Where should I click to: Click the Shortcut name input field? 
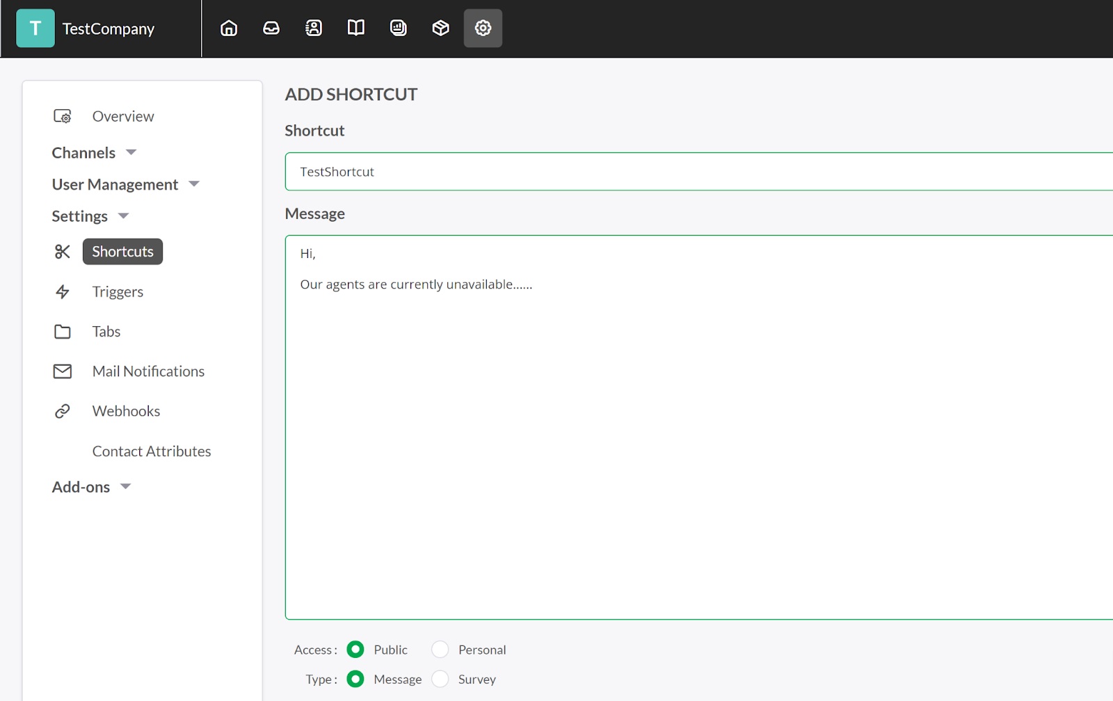(696, 172)
